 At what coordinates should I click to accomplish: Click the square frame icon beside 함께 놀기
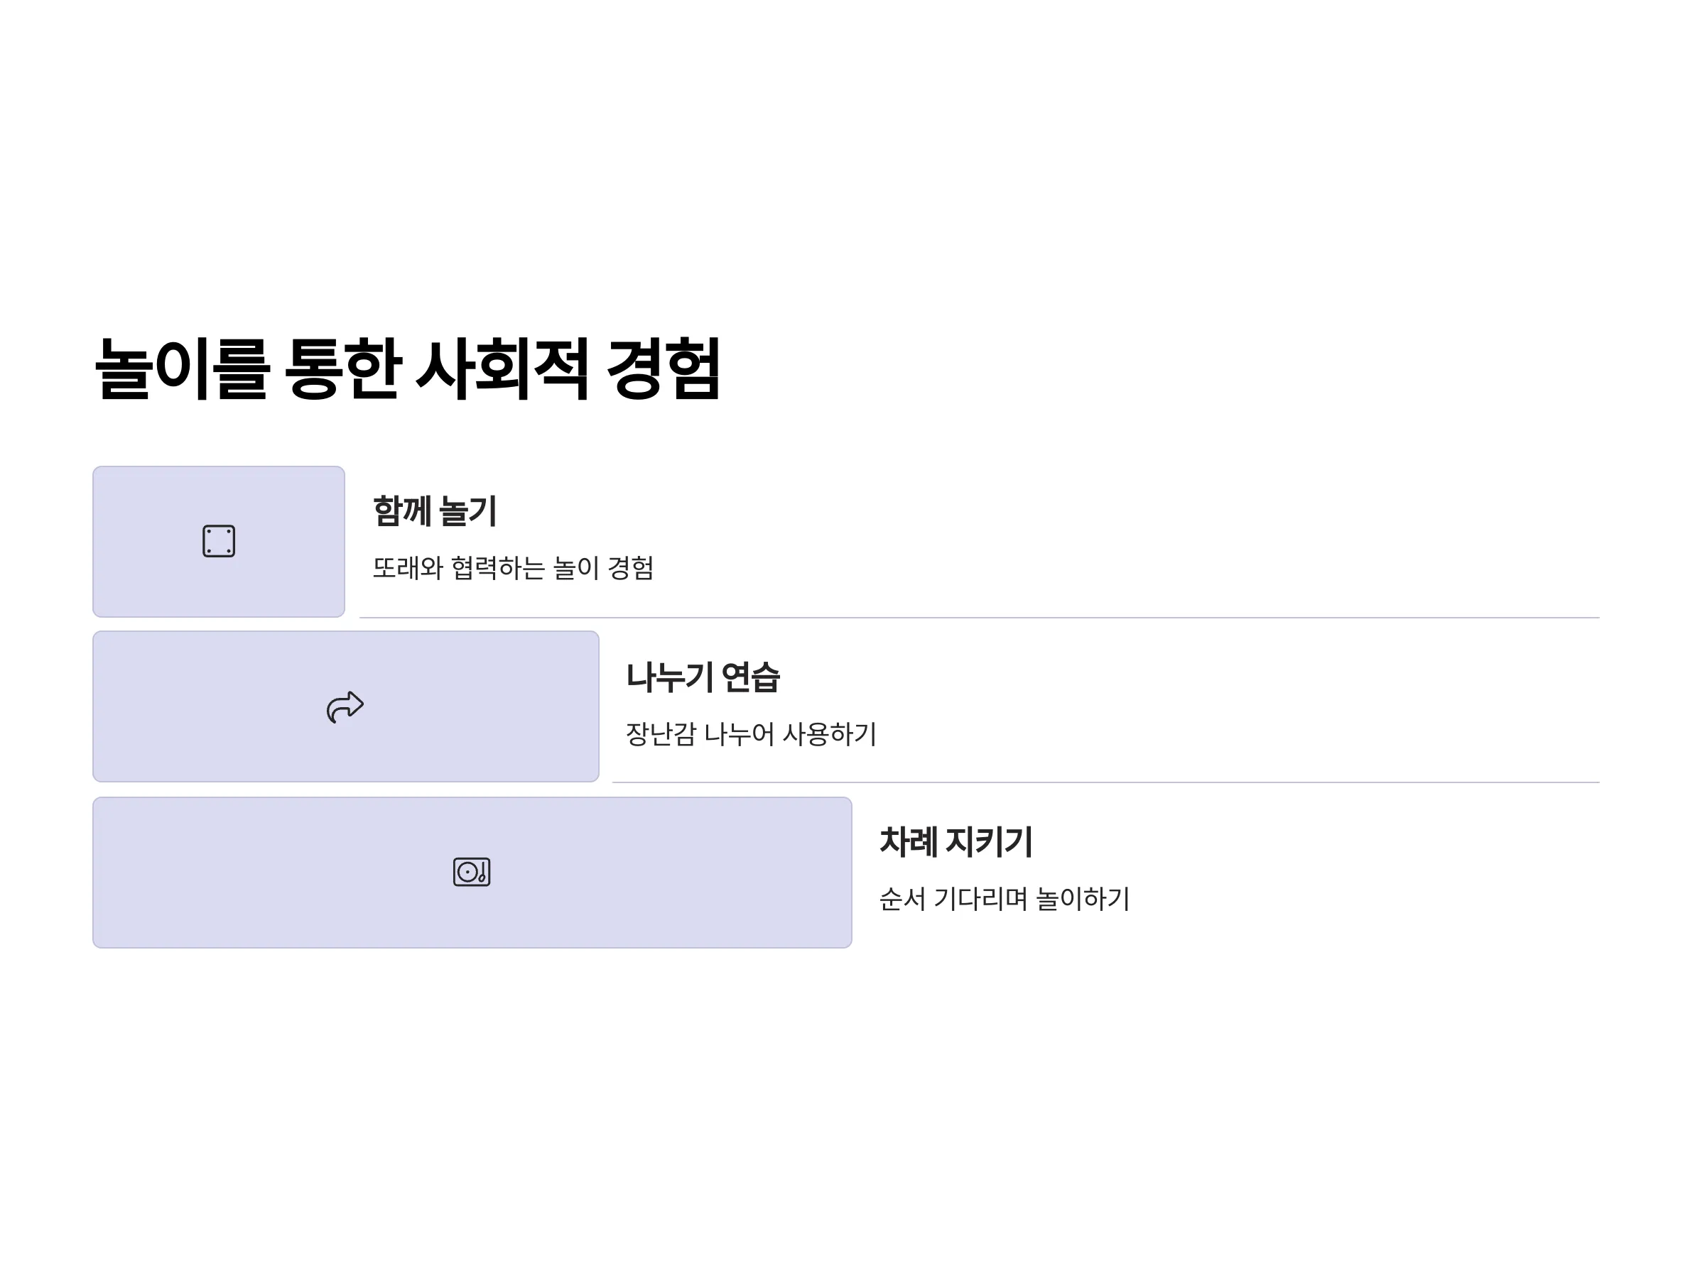click(x=219, y=542)
